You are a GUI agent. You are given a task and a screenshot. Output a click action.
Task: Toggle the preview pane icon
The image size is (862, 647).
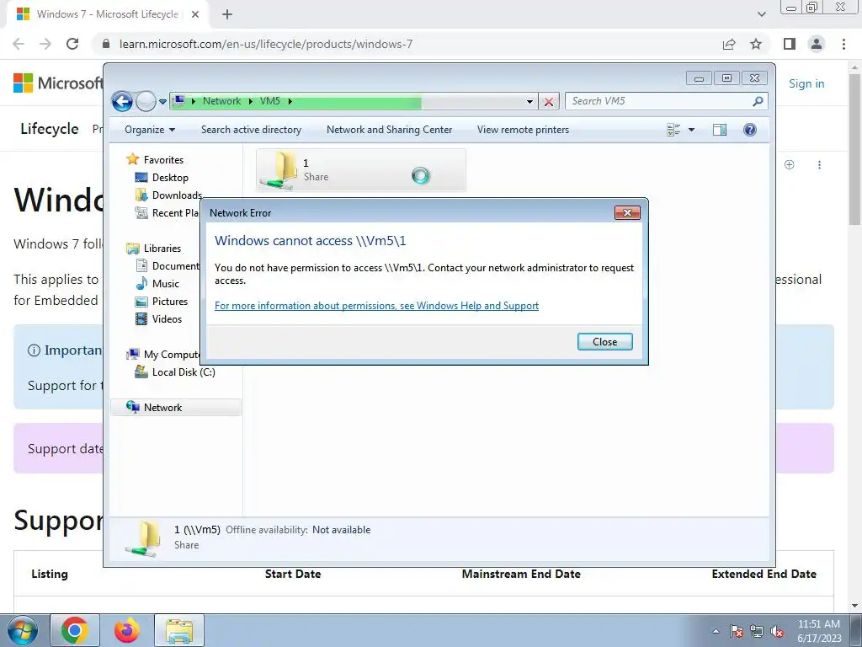tap(720, 130)
